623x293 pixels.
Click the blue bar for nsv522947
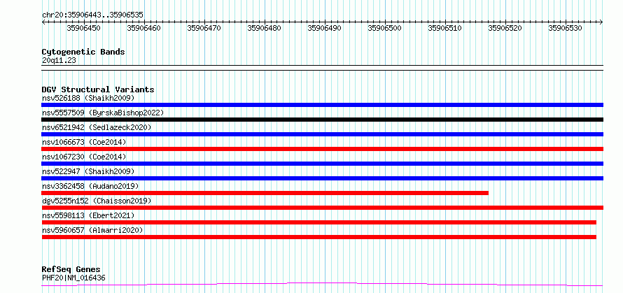click(322, 178)
